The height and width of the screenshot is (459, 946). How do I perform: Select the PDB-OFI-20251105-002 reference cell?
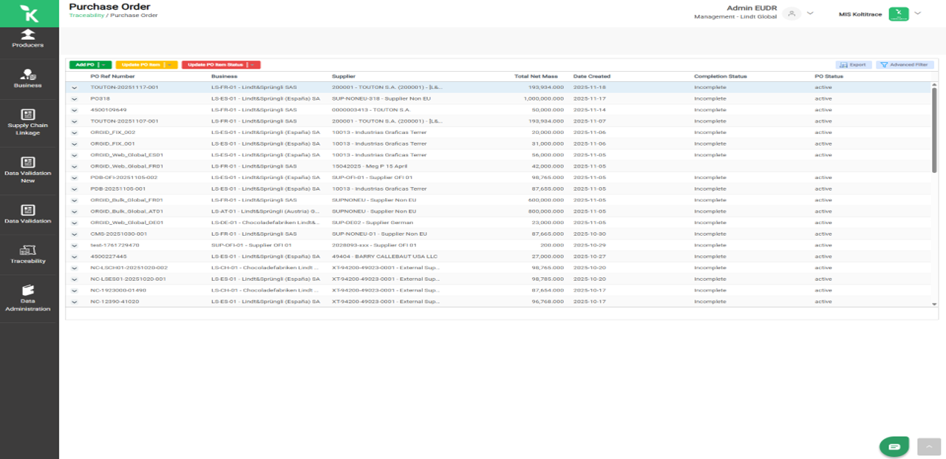click(x=123, y=177)
